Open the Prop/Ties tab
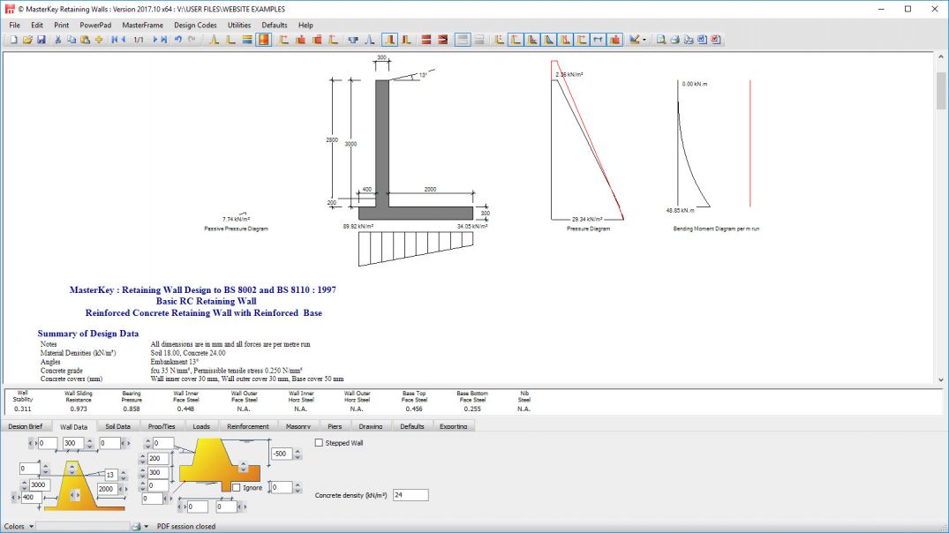Viewport: 949px width, 533px height. [x=162, y=426]
